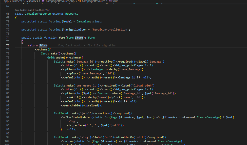This screenshot has width=247, height=145.
Task: Open the Filament breadcrumb folder
Action: (x=17, y=1)
